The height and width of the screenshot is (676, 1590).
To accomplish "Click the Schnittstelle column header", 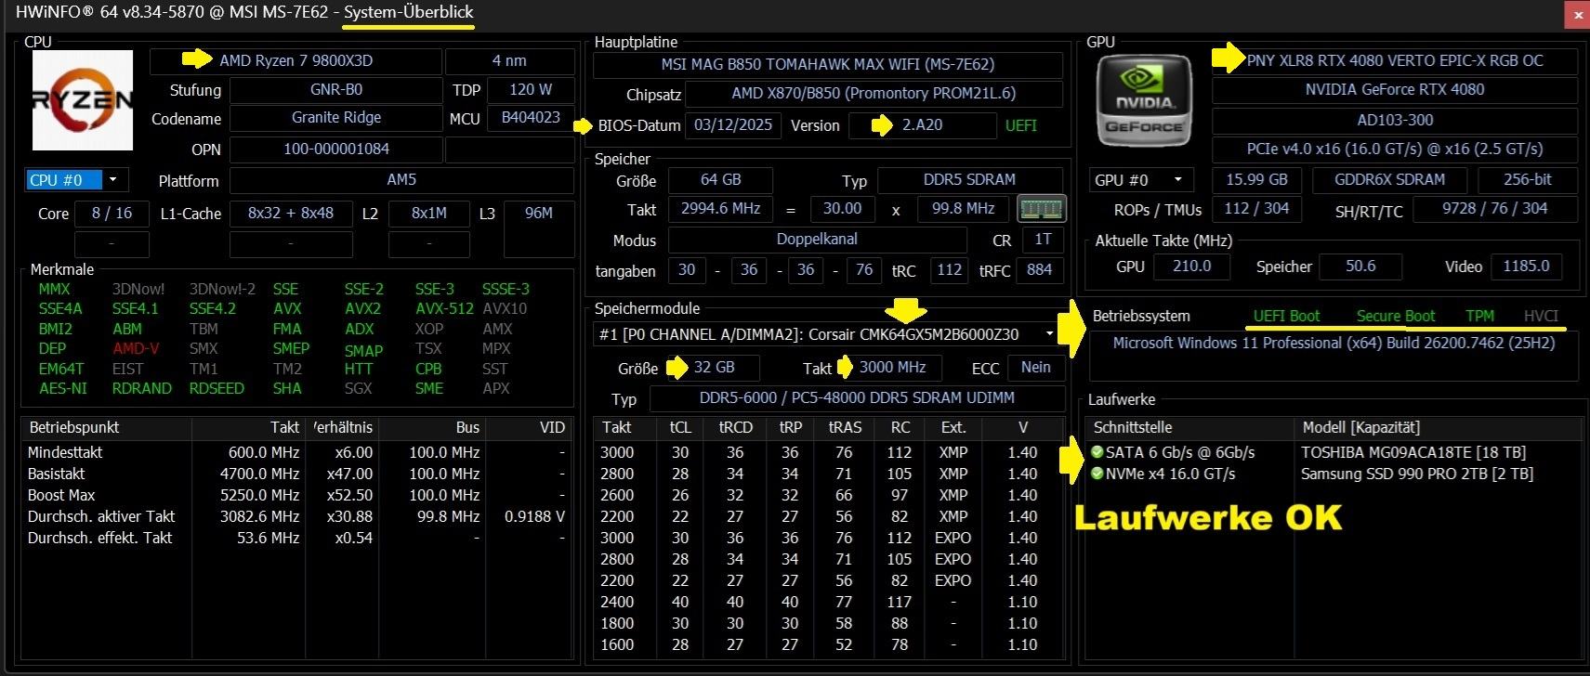I will pyautogui.click(x=1189, y=428).
